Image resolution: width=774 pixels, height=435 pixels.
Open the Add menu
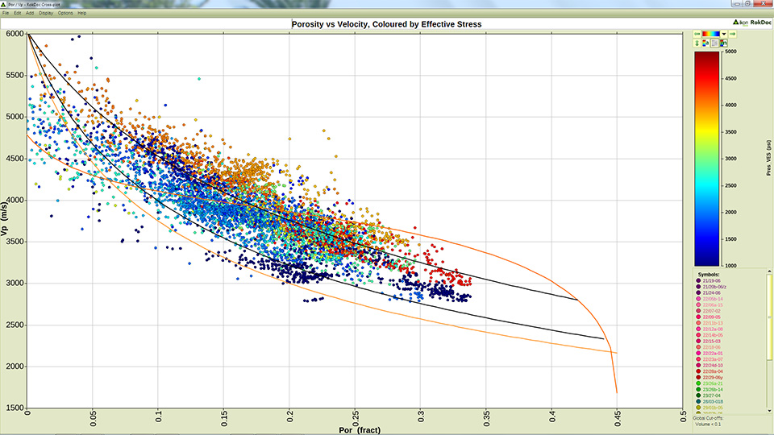point(30,14)
